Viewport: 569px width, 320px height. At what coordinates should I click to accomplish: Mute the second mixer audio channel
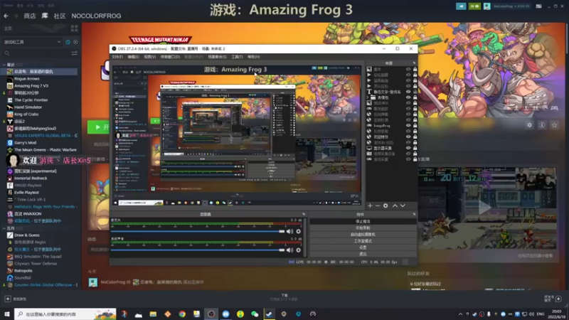[x=289, y=250]
